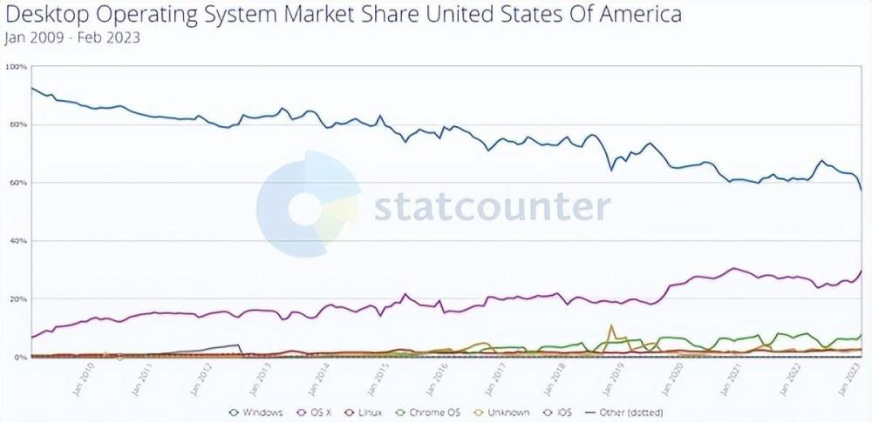Click the statcounter watermark text

pyautogui.click(x=492, y=207)
